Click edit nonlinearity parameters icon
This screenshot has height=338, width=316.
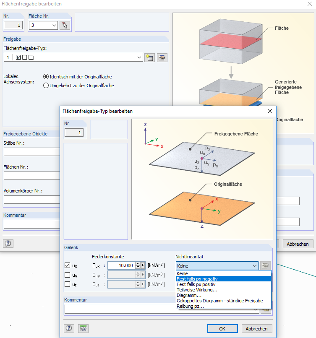(x=265, y=265)
